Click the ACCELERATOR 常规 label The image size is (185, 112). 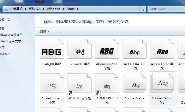[135, 66]
